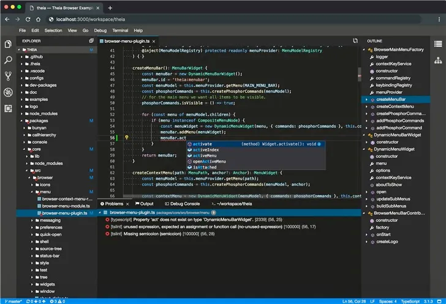Image resolution: width=446 pixels, height=304 pixels.
Task: Click the rightmost status bar panel toggle icon
Action: 439,301
